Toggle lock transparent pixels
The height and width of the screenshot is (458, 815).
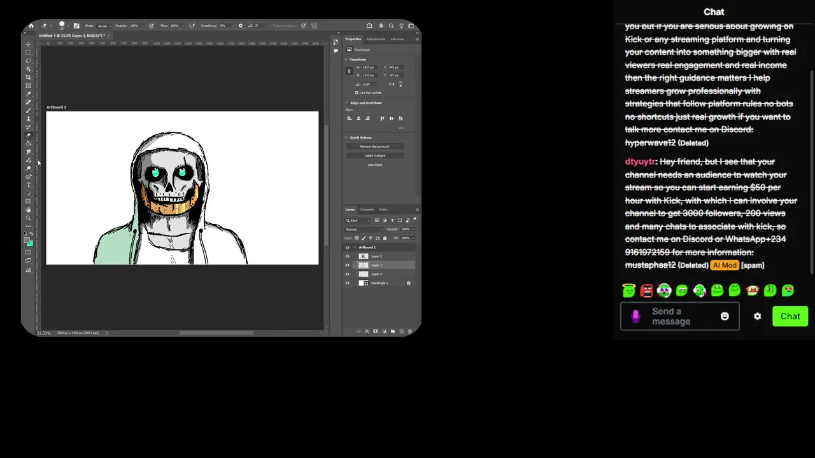[357, 238]
